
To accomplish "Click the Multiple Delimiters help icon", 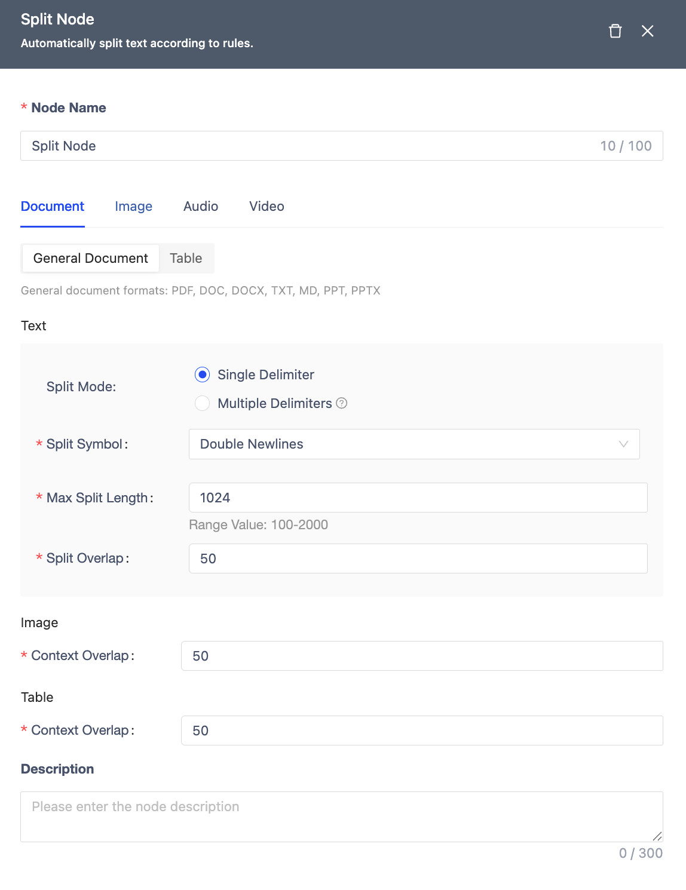I will point(342,403).
